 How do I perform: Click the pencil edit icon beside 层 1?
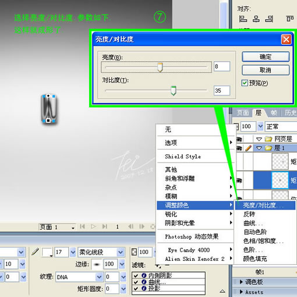248,148
